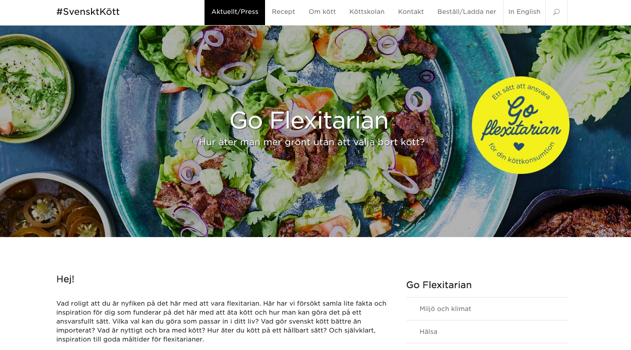
Task: Go to the Om kött menu
Action: point(322,12)
